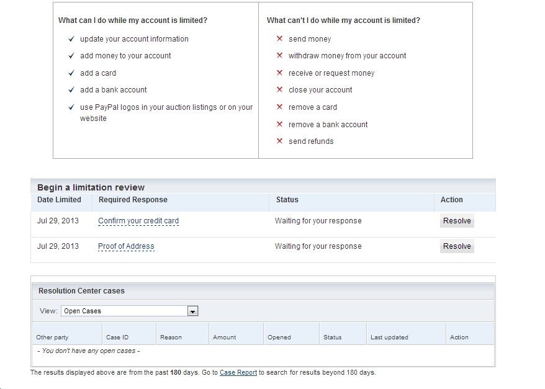Click the red X beside send money

(x=280, y=39)
